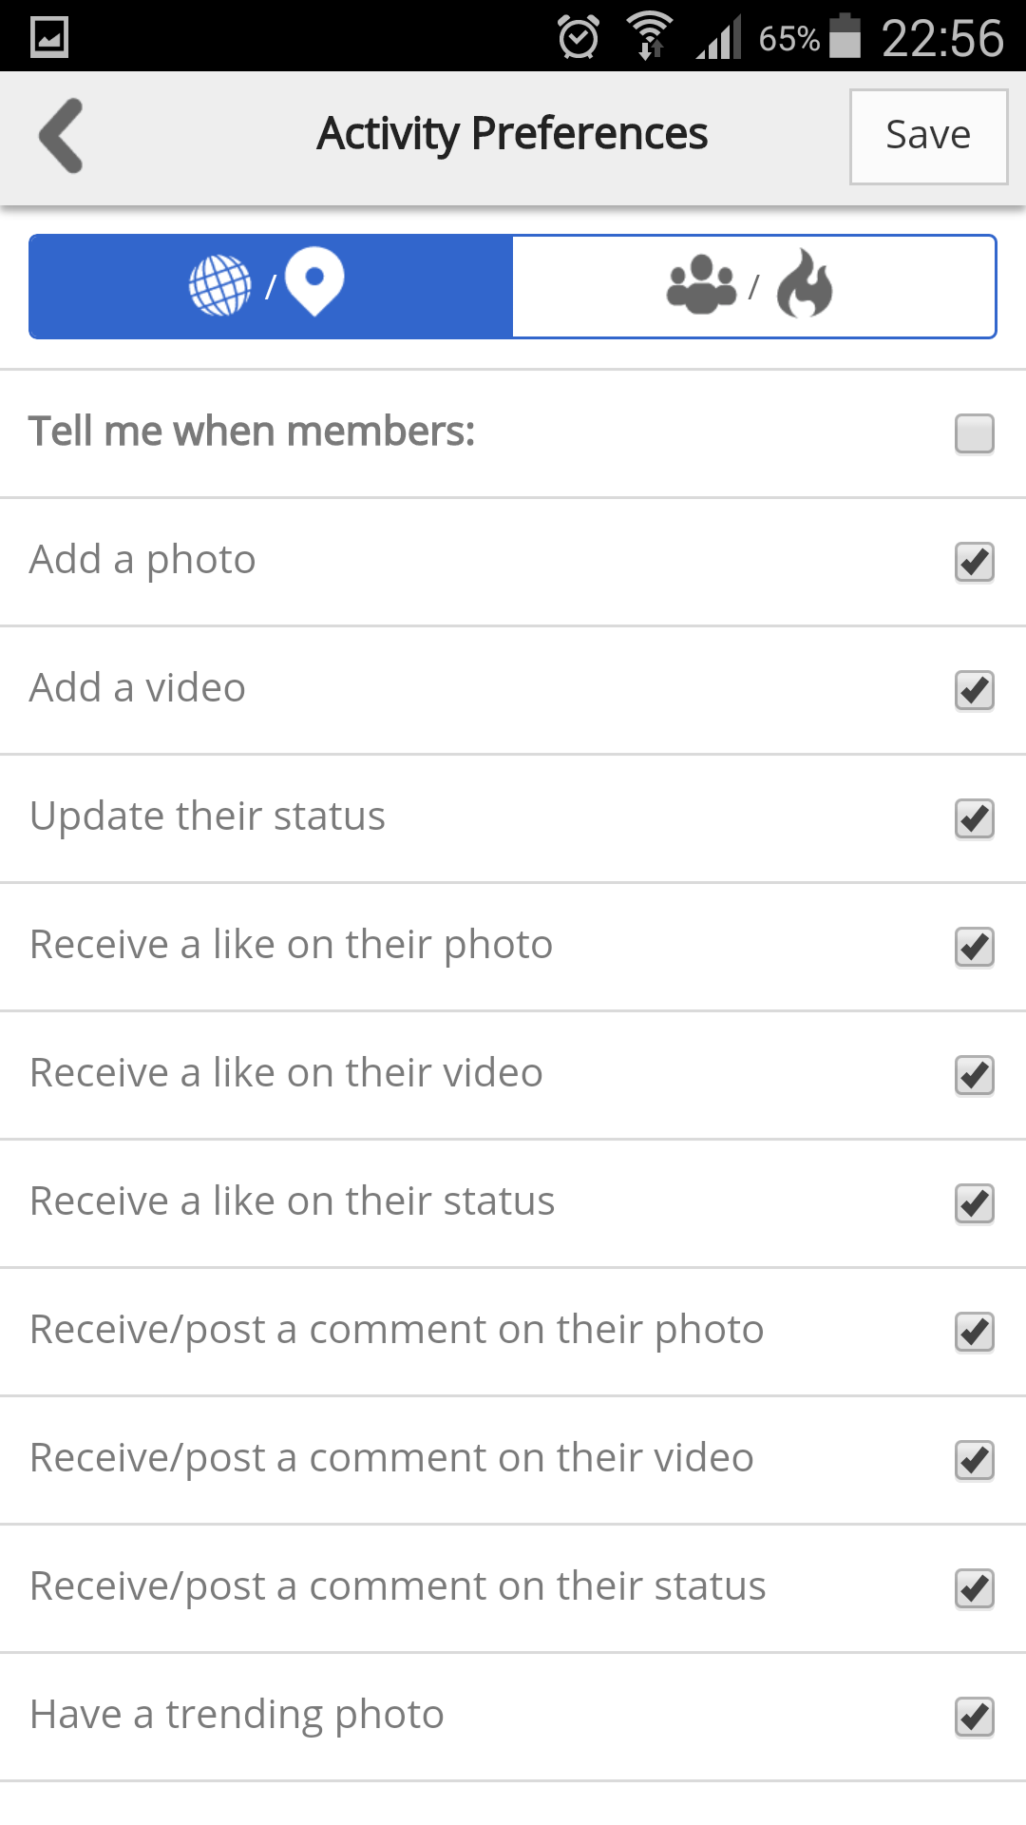Uncheck 'Update their status' checkbox
This screenshot has width=1026, height=1825.
point(974,818)
